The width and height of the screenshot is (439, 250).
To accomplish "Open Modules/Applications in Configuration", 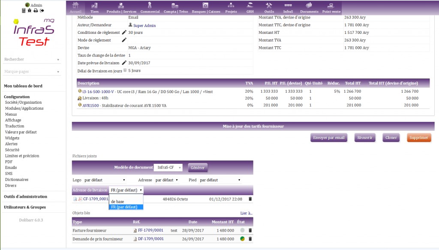I will click(x=24, y=108).
